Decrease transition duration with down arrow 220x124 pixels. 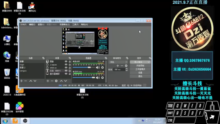click(127, 70)
